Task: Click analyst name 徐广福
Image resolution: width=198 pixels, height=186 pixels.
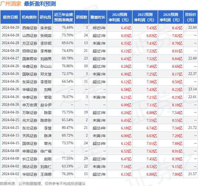Action: (x=46, y=151)
